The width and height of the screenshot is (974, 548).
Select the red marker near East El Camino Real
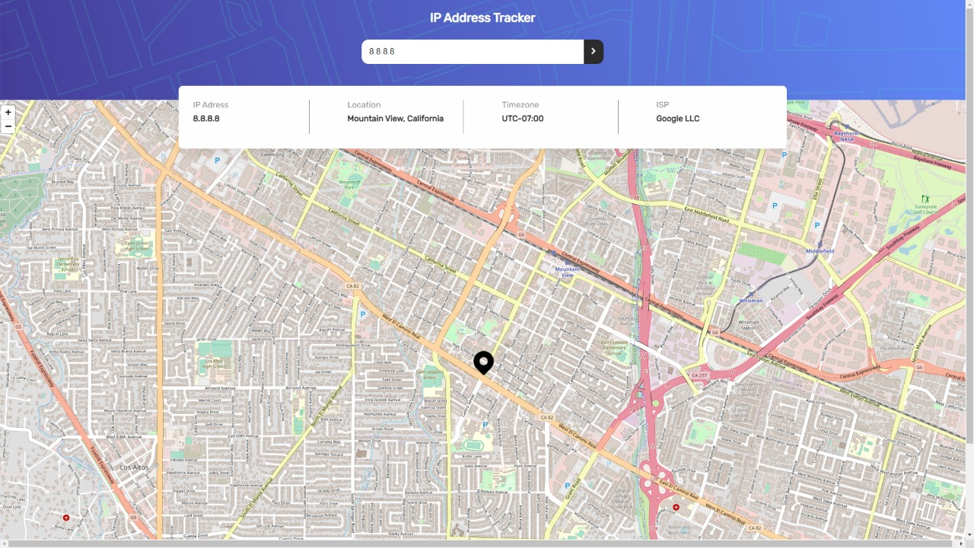(675, 506)
